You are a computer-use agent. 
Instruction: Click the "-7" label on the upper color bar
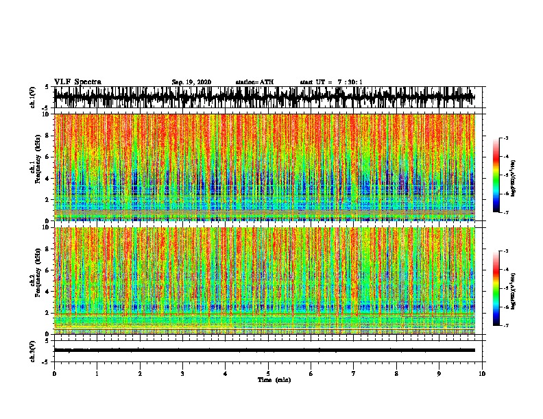coord(505,212)
